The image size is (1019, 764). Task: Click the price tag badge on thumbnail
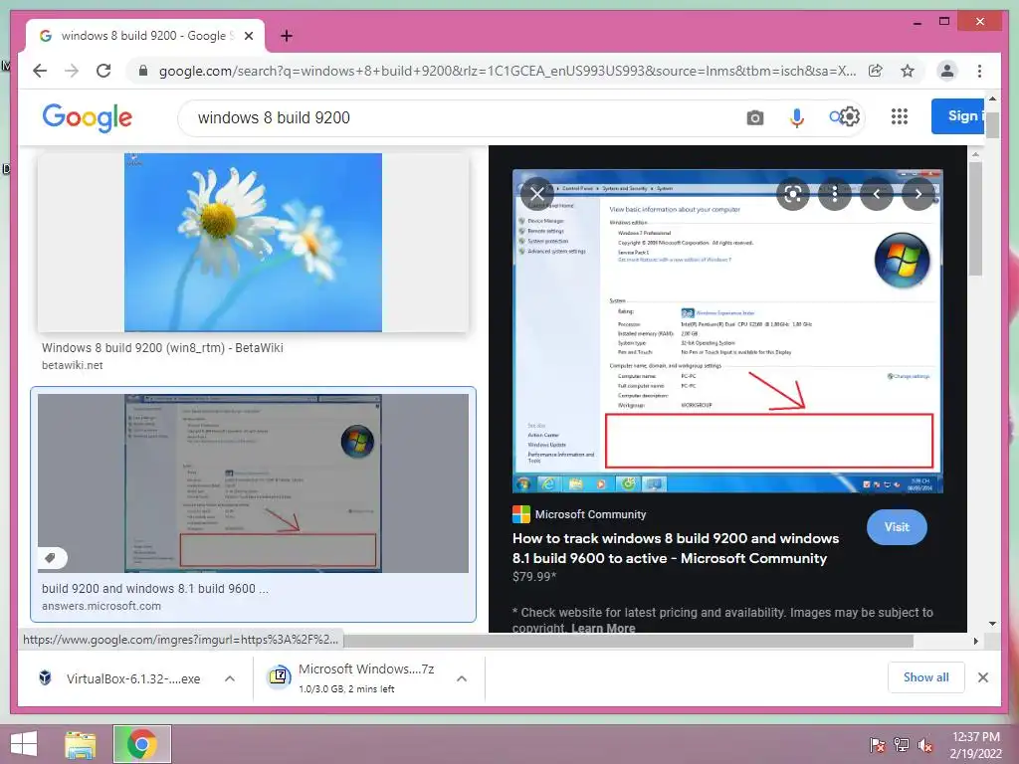point(52,557)
